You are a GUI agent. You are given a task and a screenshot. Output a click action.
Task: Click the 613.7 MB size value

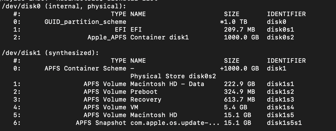239,99
